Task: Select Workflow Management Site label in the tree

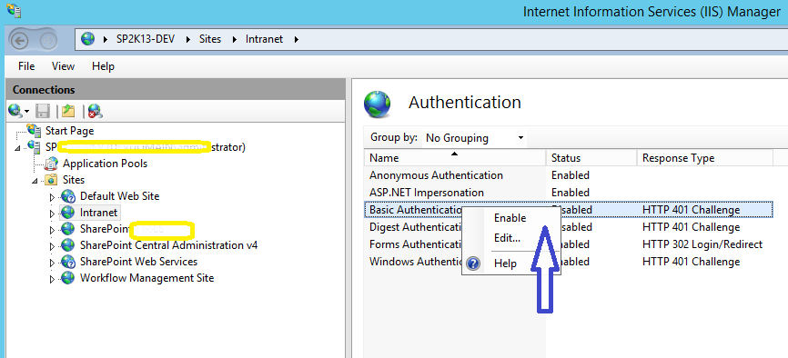Action: click(146, 278)
